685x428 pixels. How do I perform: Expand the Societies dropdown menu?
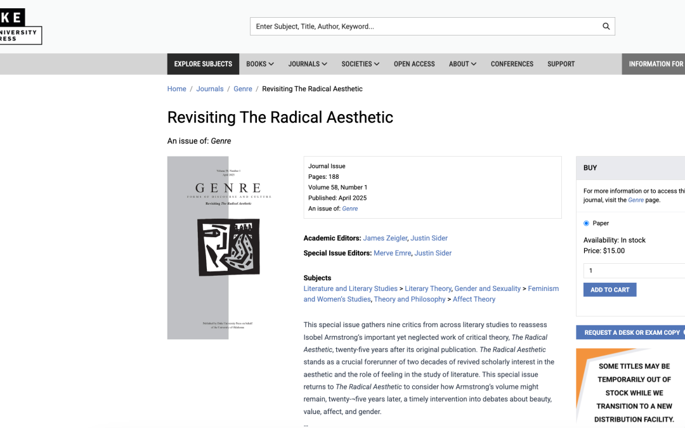(x=360, y=64)
